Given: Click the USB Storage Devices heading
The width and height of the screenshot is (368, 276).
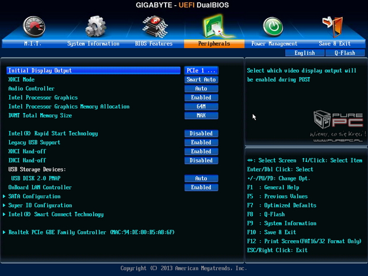Looking at the screenshot, I should (x=37, y=170).
